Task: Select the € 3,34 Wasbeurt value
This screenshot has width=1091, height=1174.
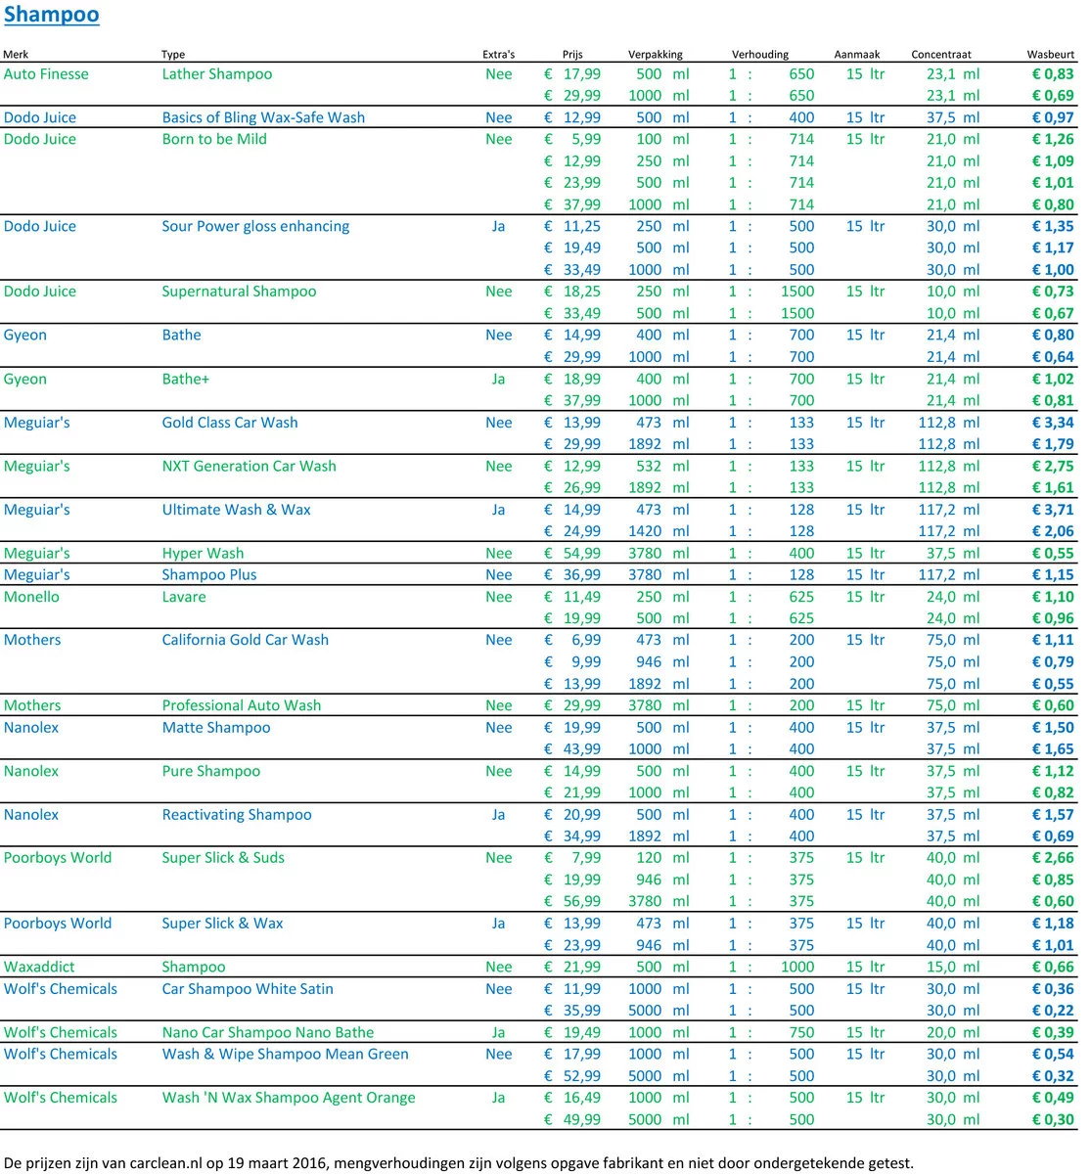Action: point(1053,423)
